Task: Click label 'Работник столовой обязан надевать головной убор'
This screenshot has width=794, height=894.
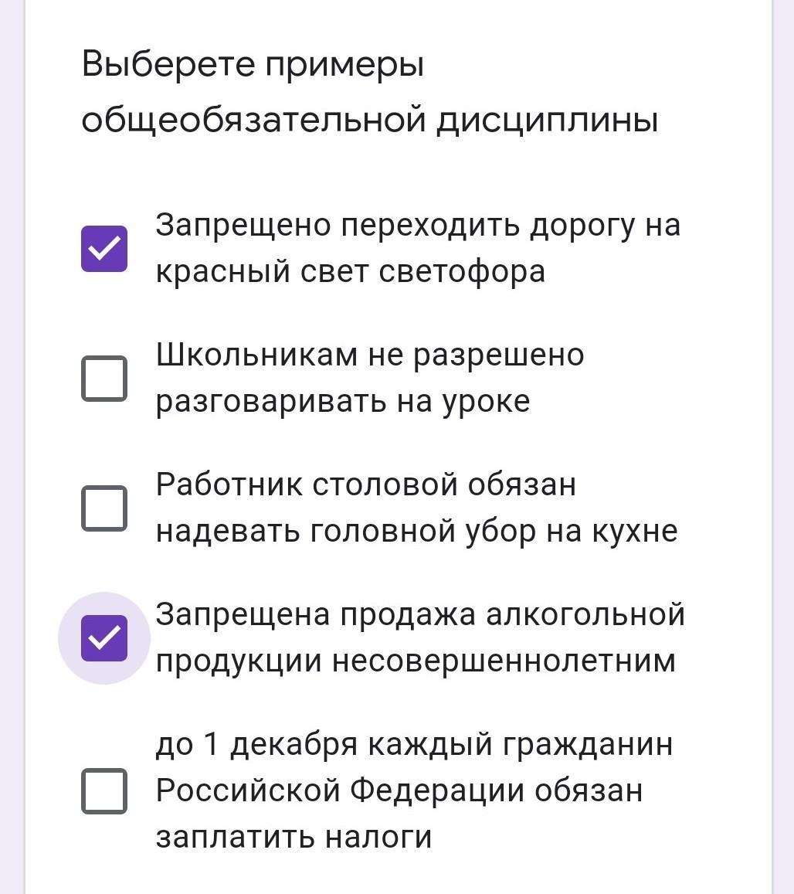Action: pyautogui.click(x=366, y=485)
